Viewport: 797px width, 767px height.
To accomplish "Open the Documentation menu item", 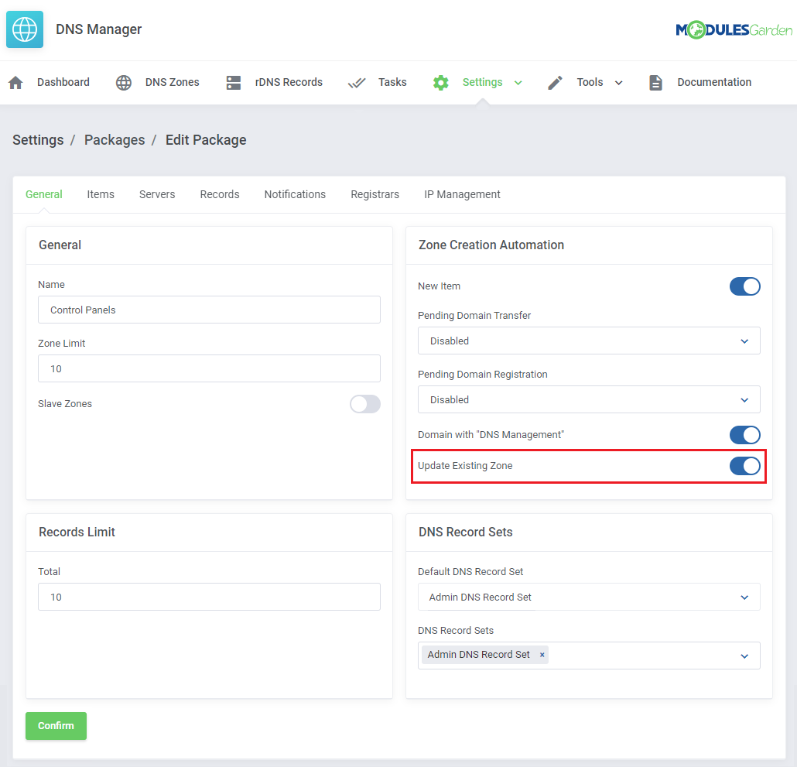I will 714,82.
